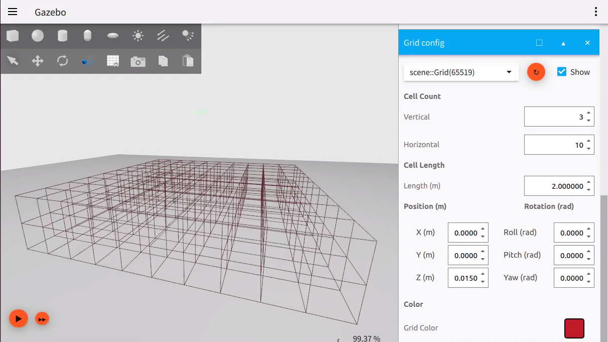Refresh the grid list
The image size is (608, 342).
pos(536,72)
